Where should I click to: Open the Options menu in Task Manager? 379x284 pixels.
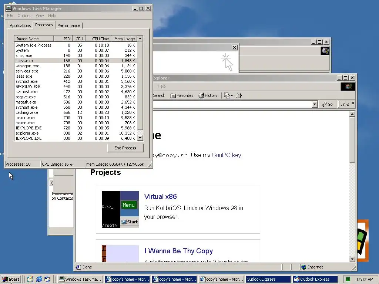pyautogui.click(x=24, y=16)
